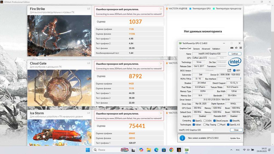Viewport: 274px width, 154px height.
Task: Click the Device ID field value
Action: [230, 74]
